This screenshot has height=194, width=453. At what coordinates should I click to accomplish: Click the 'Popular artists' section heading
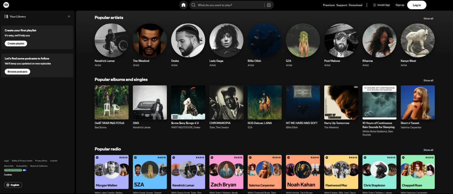(x=109, y=17)
